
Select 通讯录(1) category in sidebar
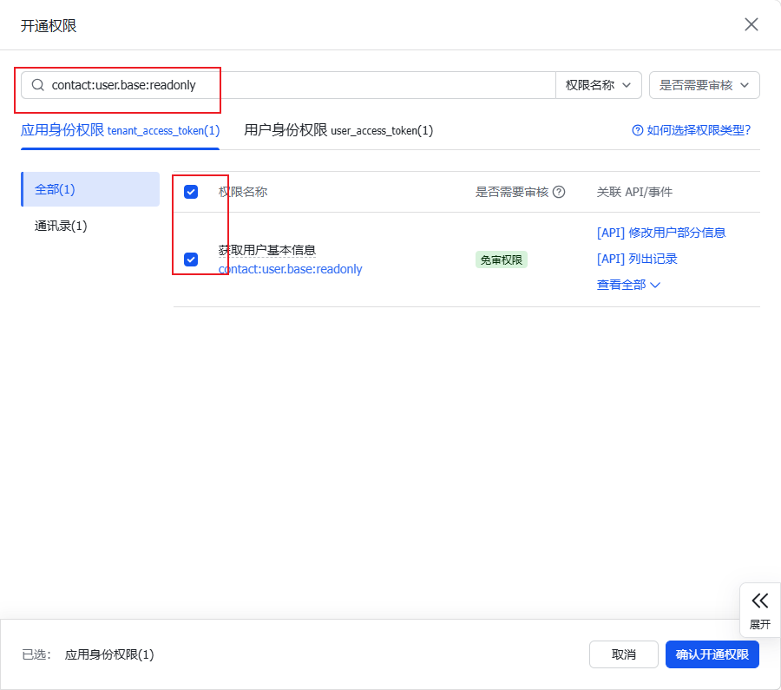[61, 226]
